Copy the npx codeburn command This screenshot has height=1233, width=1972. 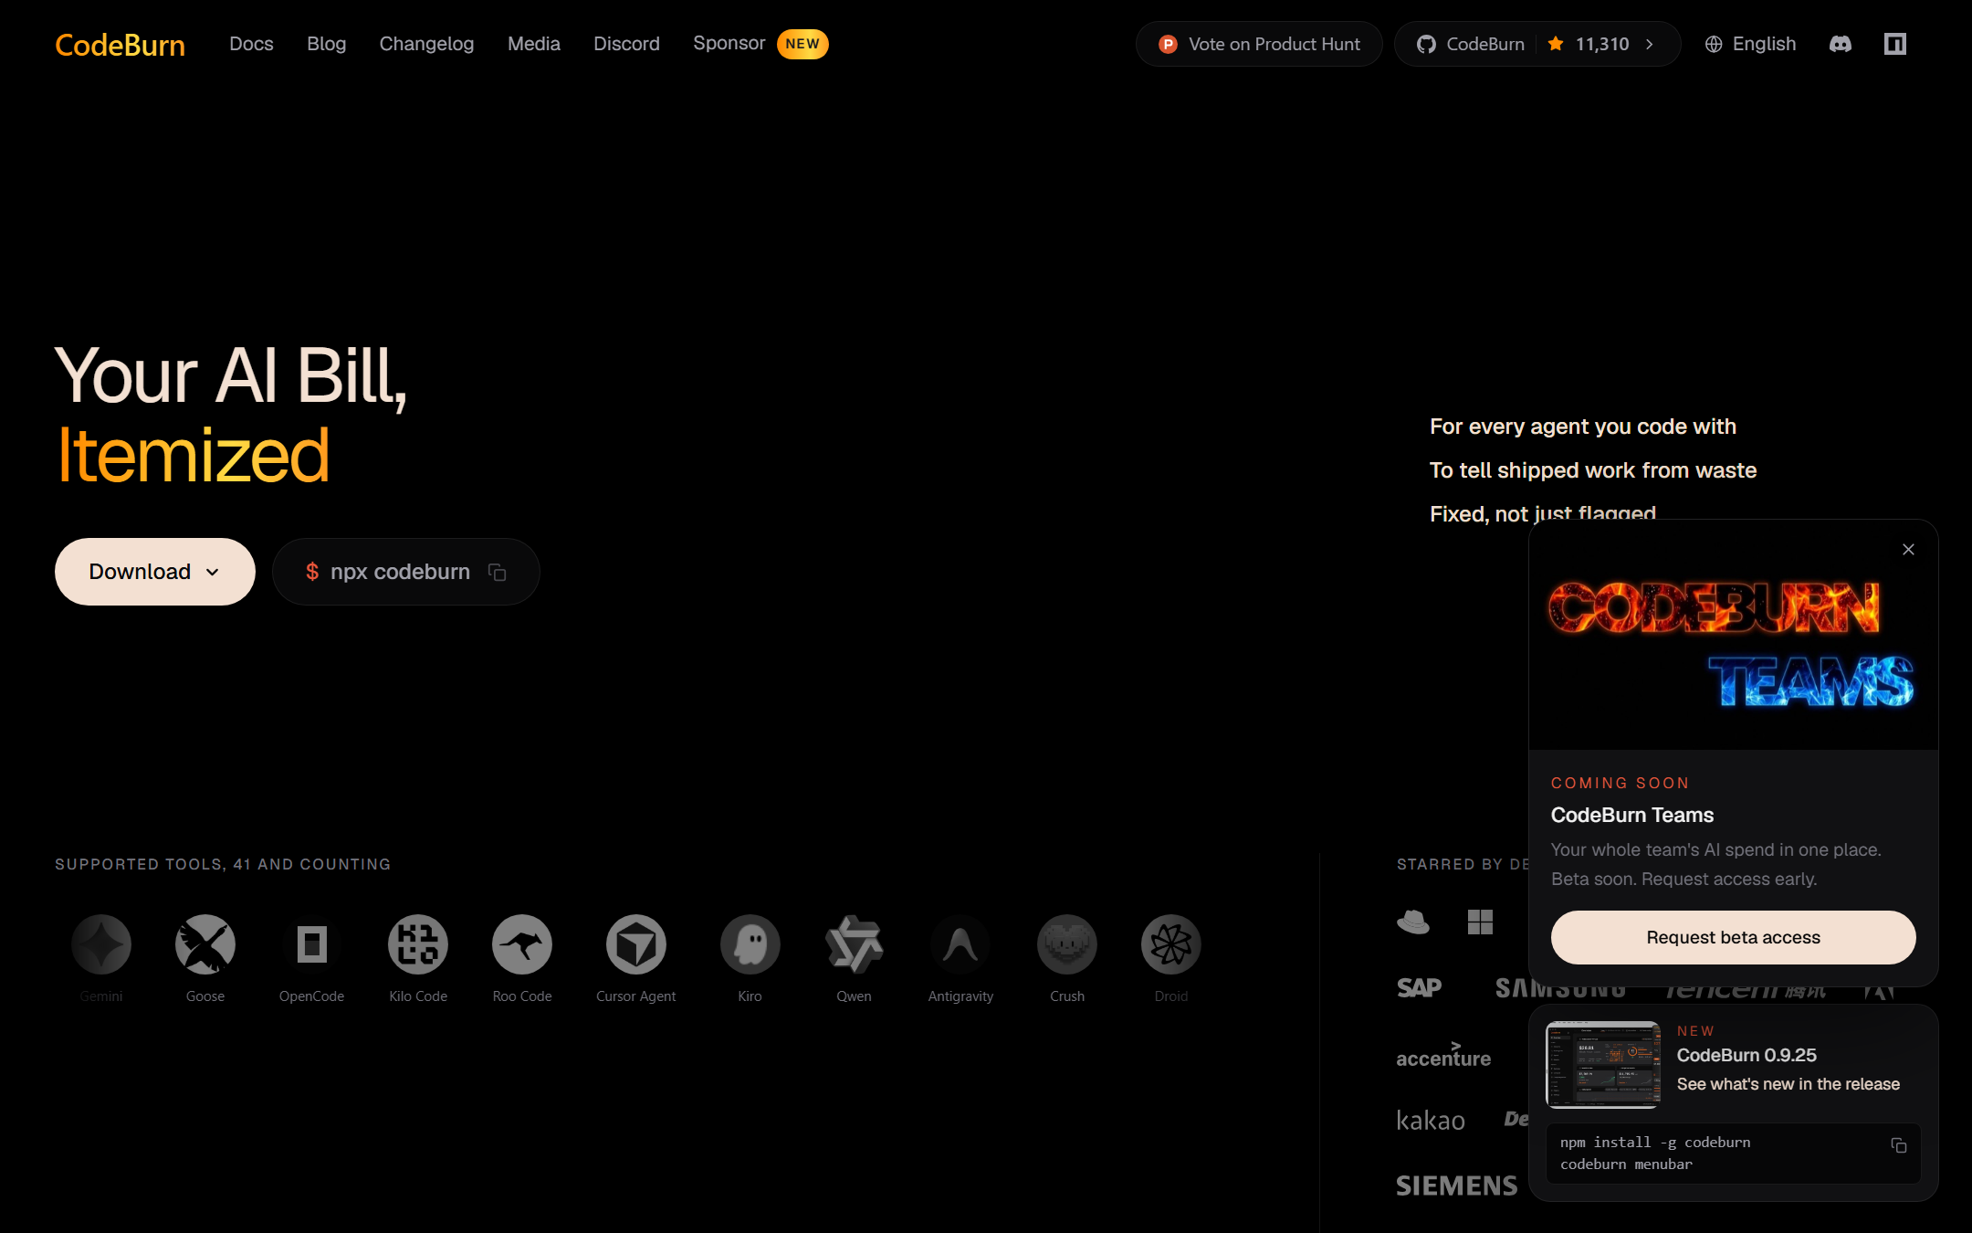(x=498, y=572)
